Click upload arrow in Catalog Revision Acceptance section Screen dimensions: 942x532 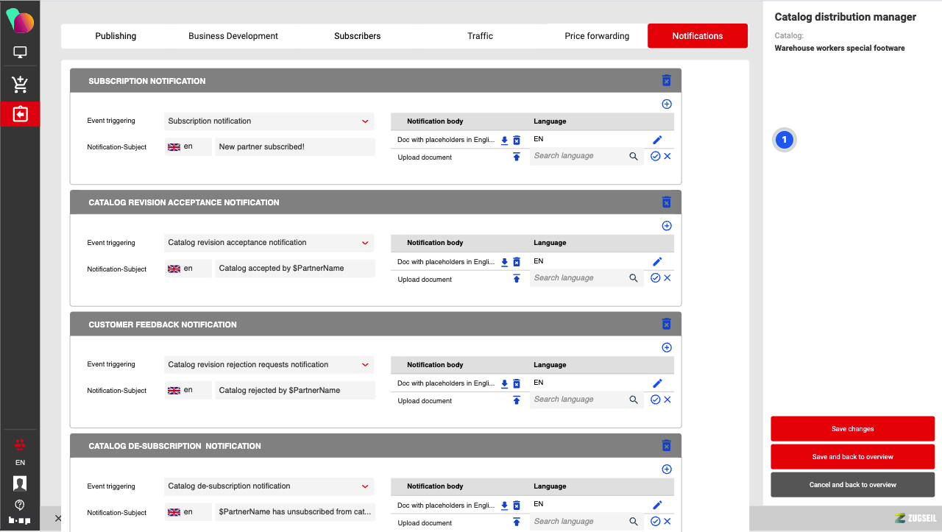click(x=517, y=279)
